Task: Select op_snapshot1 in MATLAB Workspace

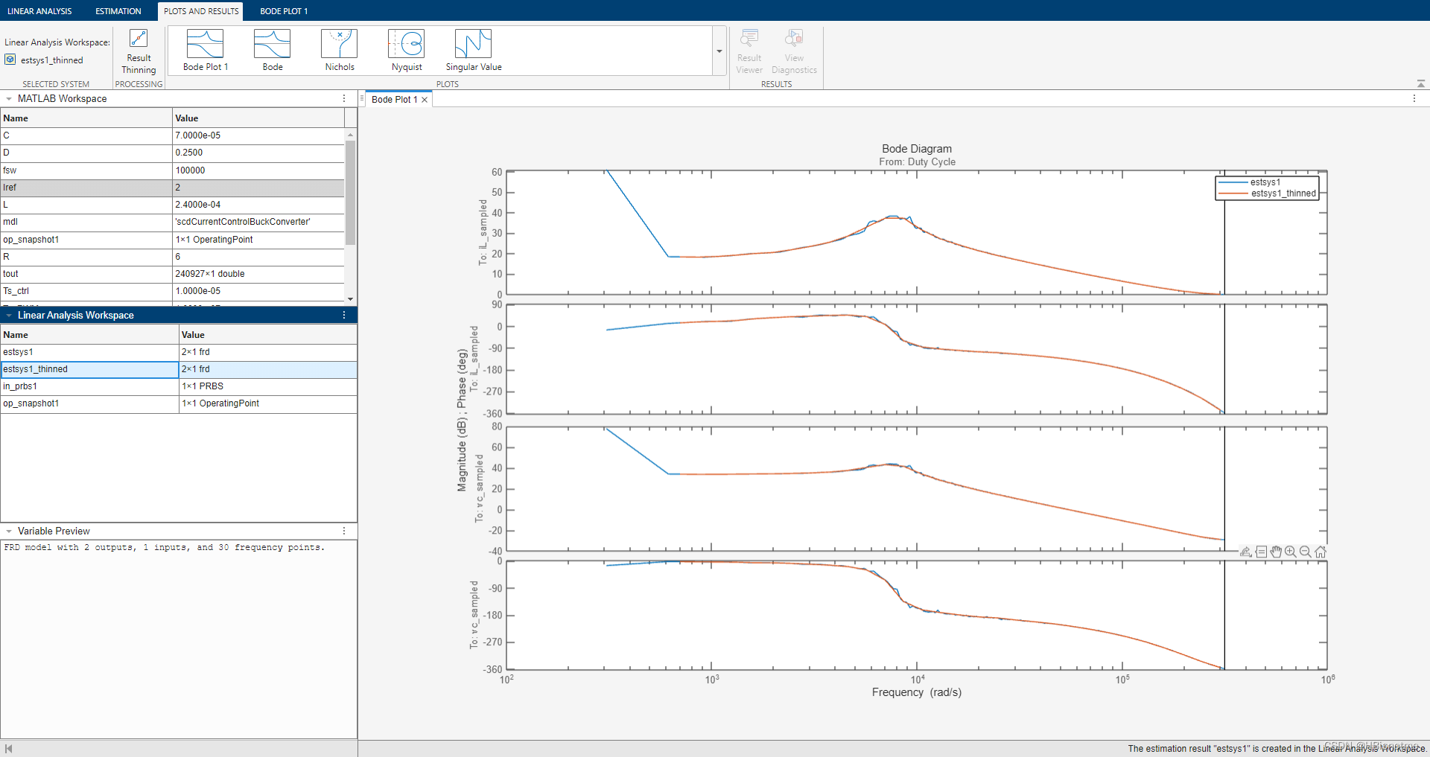Action: (172, 240)
